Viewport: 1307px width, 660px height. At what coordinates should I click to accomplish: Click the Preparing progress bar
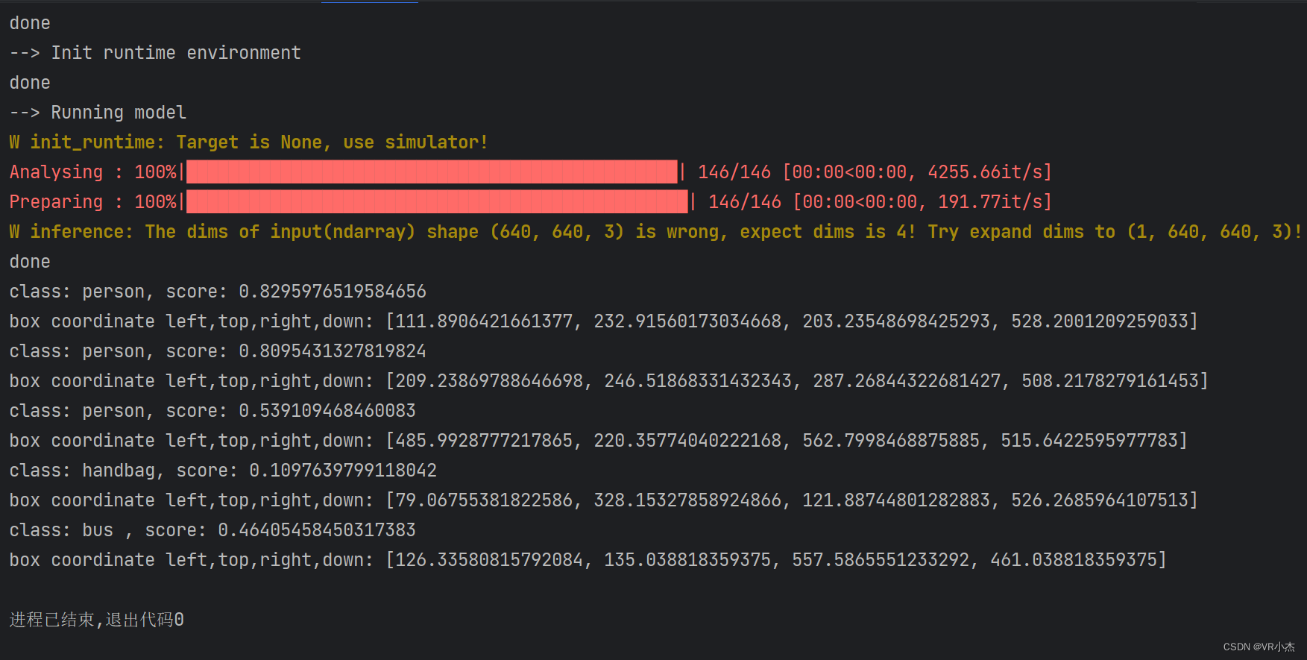pos(437,202)
